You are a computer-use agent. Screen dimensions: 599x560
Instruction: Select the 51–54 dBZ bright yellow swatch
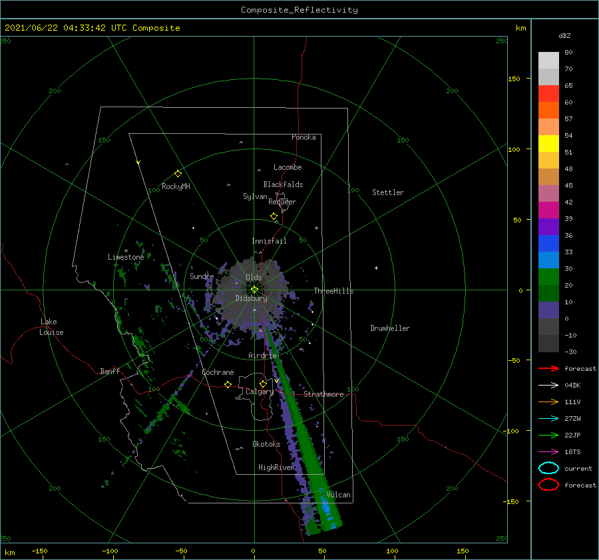pyautogui.click(x=548, y=143)
